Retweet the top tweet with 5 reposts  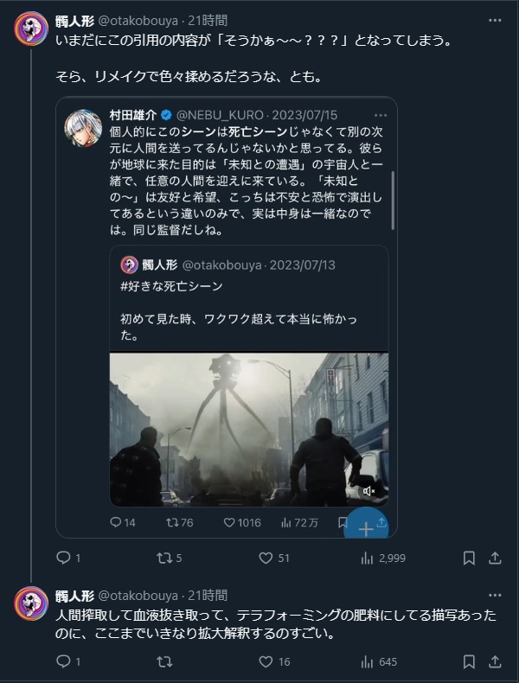165,558
